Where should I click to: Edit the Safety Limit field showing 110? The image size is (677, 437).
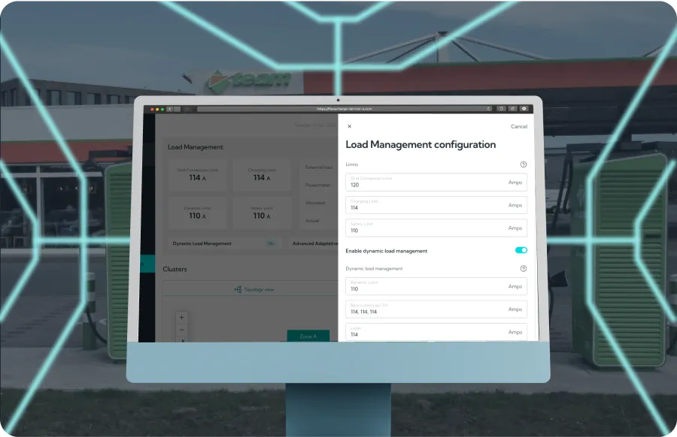(x=436, y=228)
